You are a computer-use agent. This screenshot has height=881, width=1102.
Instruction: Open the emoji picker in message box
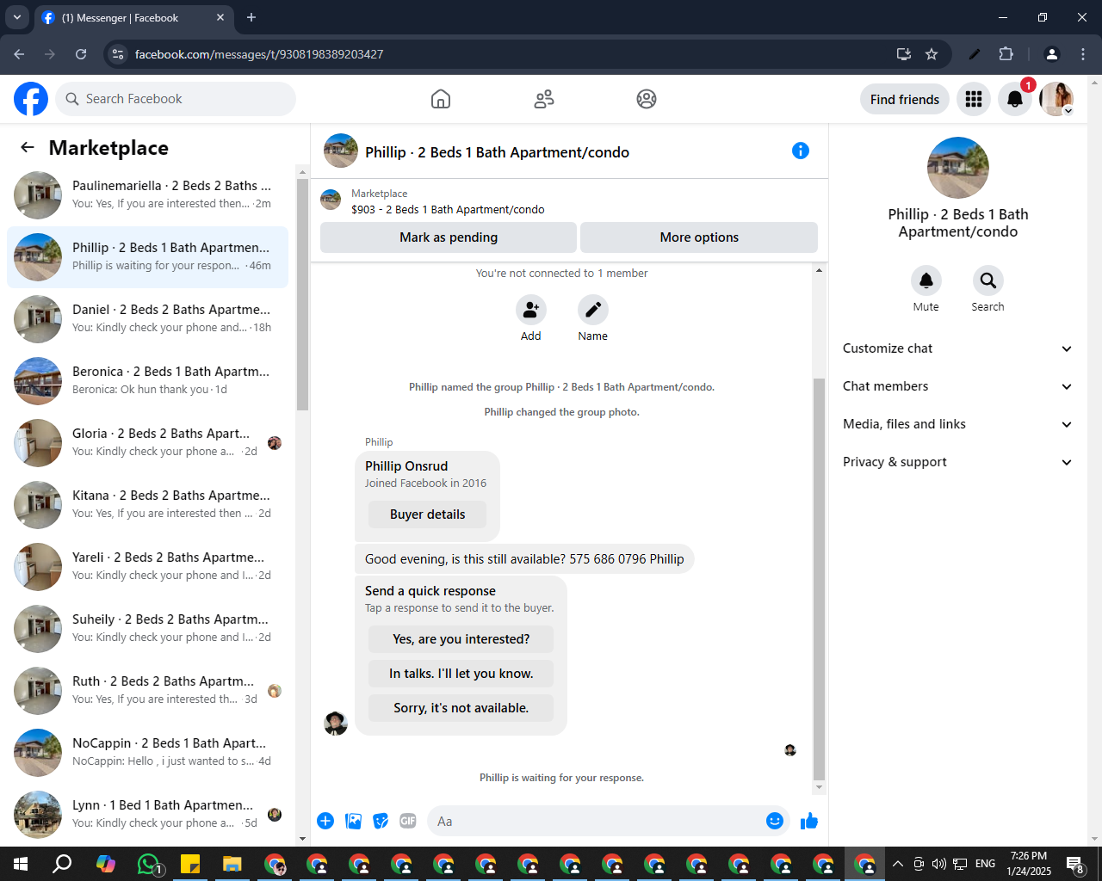(775, 821)
